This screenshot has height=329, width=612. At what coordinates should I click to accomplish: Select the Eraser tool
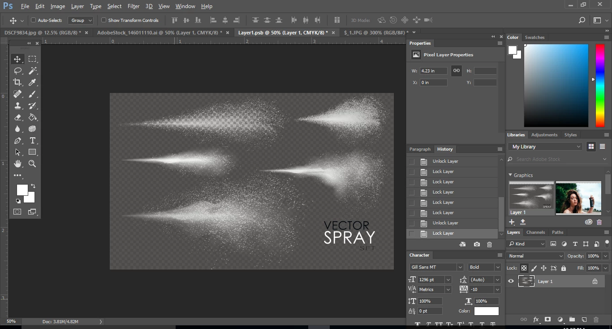click(x=17, y=117)
